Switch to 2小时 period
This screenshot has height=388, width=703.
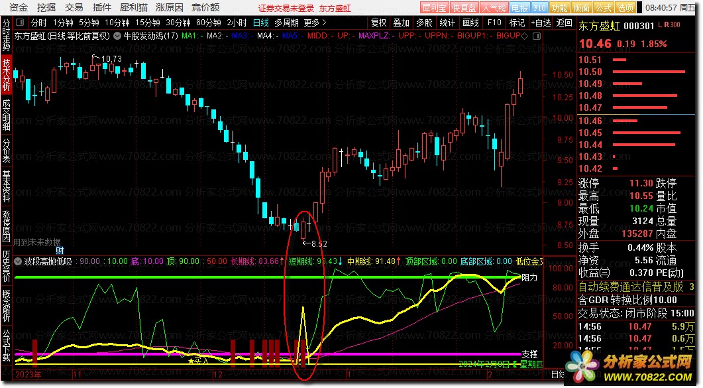click(x=237, y=23)
